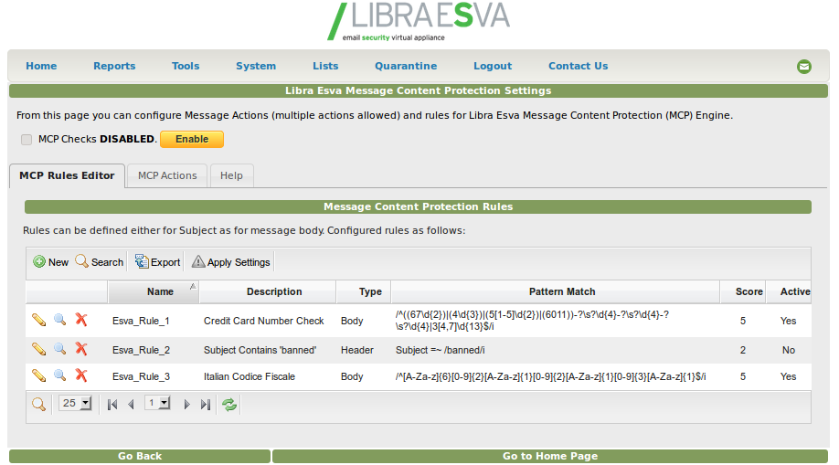View Esva_Rule_2 details with magnifier icon
839x465 pixels.
[60, 349]
